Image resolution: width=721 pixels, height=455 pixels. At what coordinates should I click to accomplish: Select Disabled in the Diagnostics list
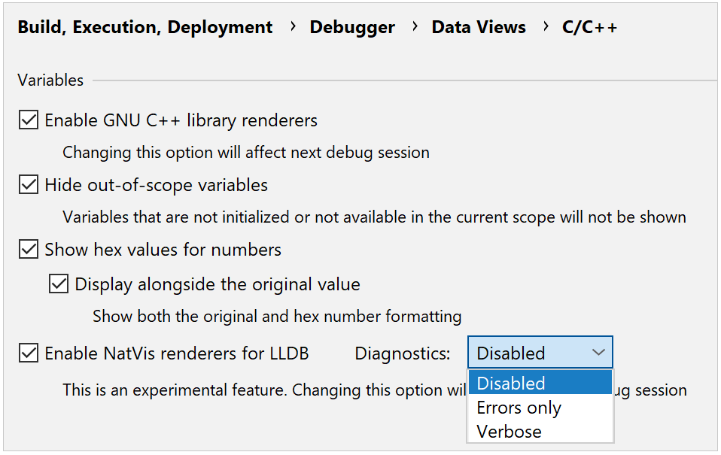coord(540,383)
